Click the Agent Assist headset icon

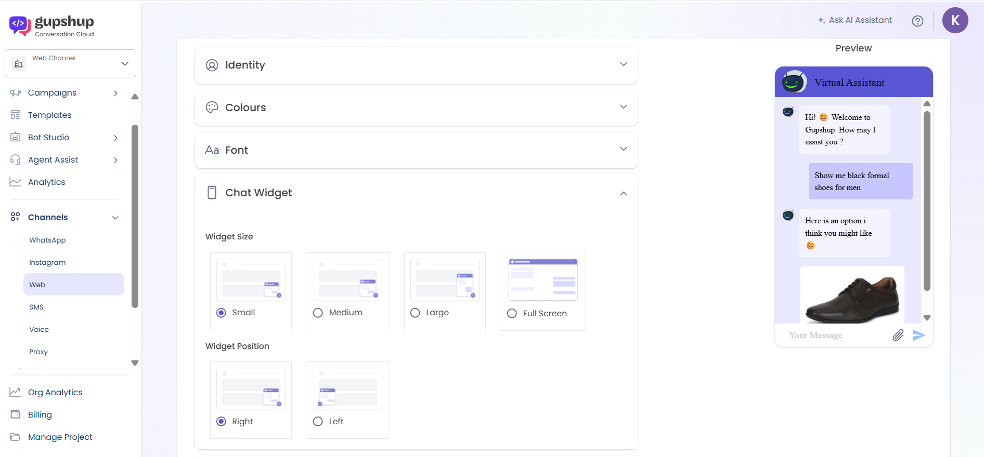click(x=16, y=159)
